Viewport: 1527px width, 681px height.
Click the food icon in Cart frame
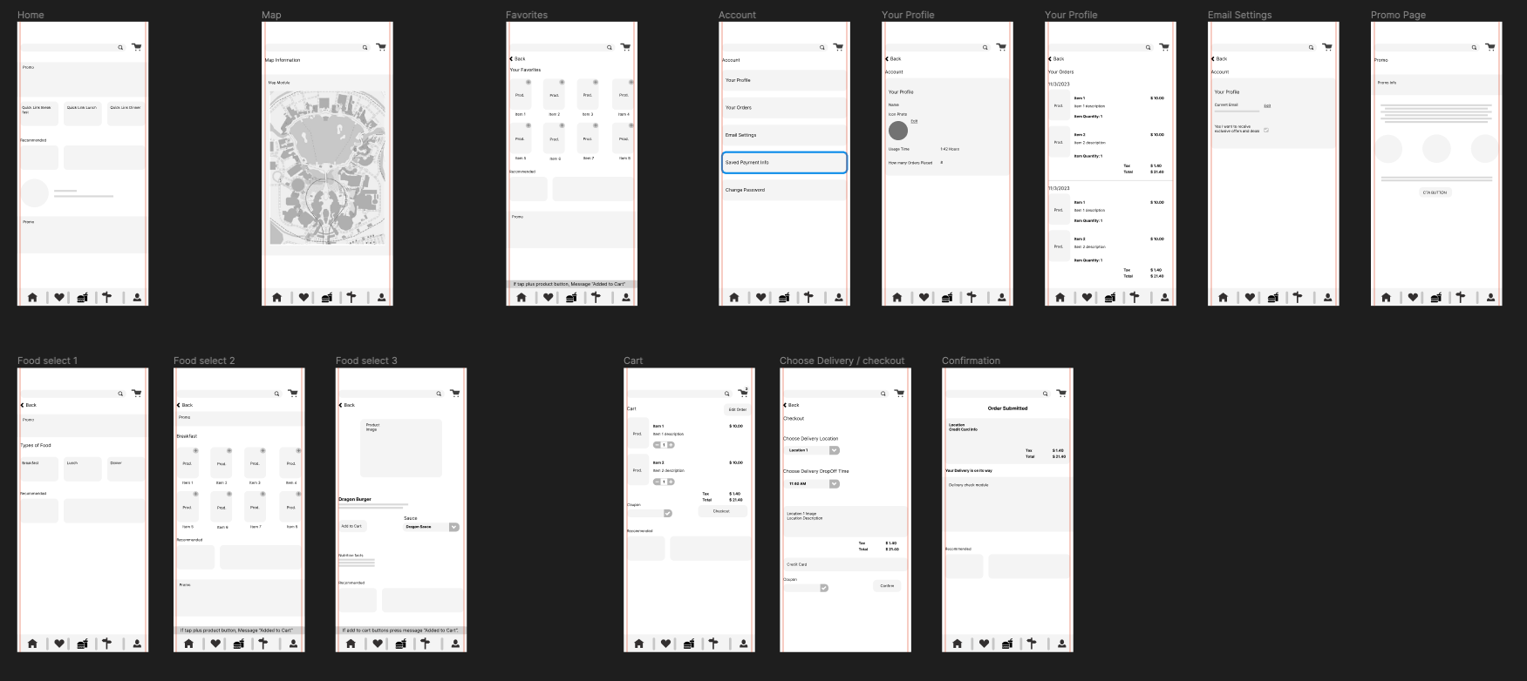[689, 644]
